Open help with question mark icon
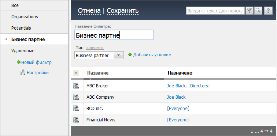The height and width of the screenshot is (136, 277). (x=268, y=11)
